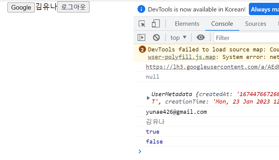The image size is (279, 160).
Task: Show the console sidebar icon
Action: pos(141,38)
